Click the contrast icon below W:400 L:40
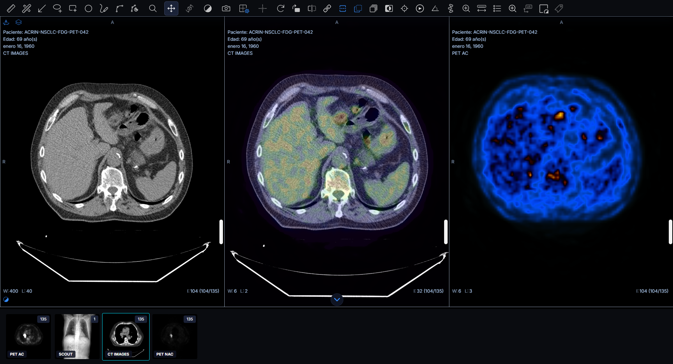This screenshot has height=364, width=673. (6, 299)
